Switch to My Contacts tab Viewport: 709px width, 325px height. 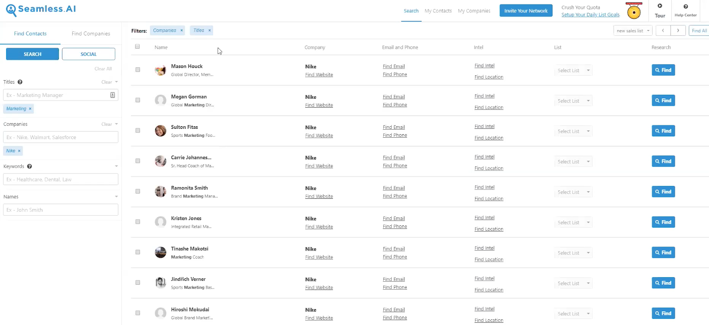point(438,11)
